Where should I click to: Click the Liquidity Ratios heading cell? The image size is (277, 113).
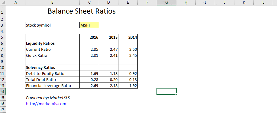(x=53, y=43)
